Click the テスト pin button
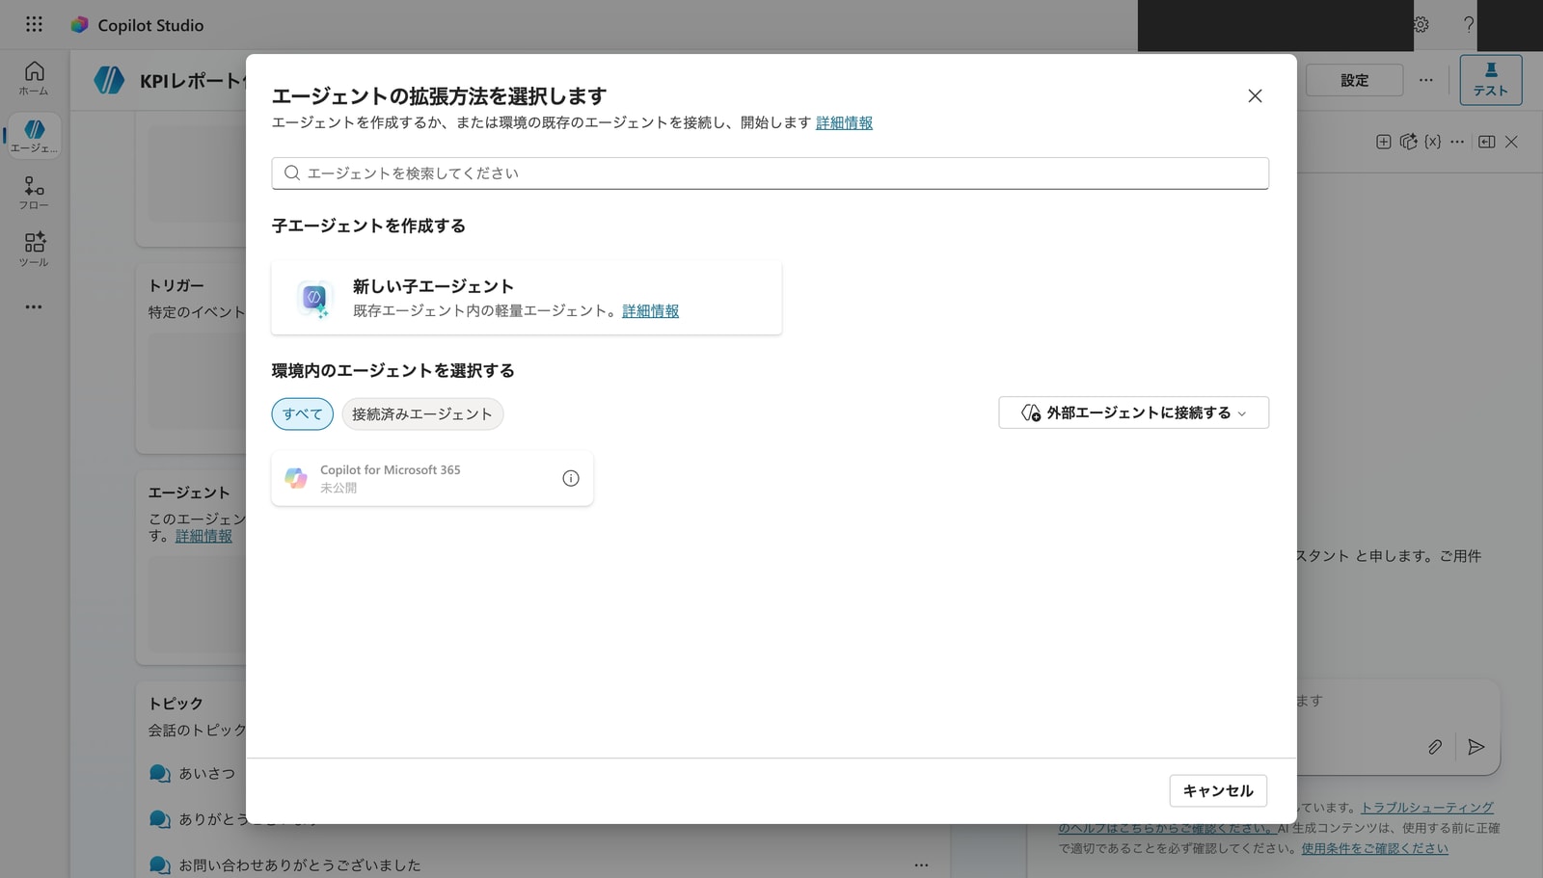 click(x=1490, y=79)
